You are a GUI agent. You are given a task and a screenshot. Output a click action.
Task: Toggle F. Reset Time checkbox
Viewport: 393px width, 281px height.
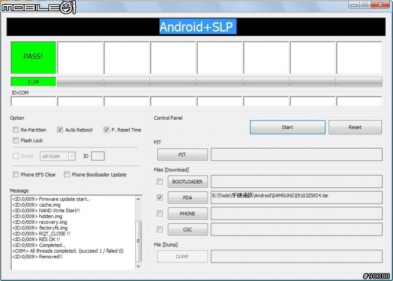coord(106,129)
